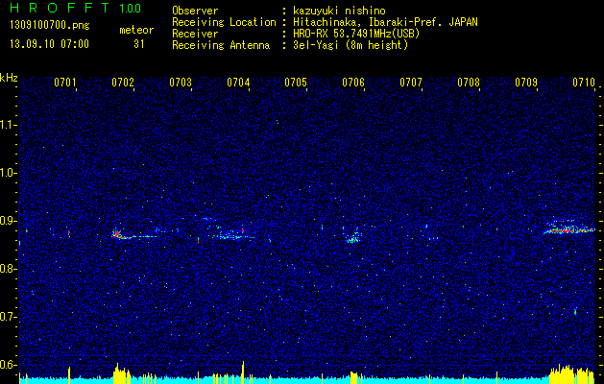The width and height of the screenshot is (604, 384).
Task: Click the kHz axis unit label
Action: pos(9,78)
